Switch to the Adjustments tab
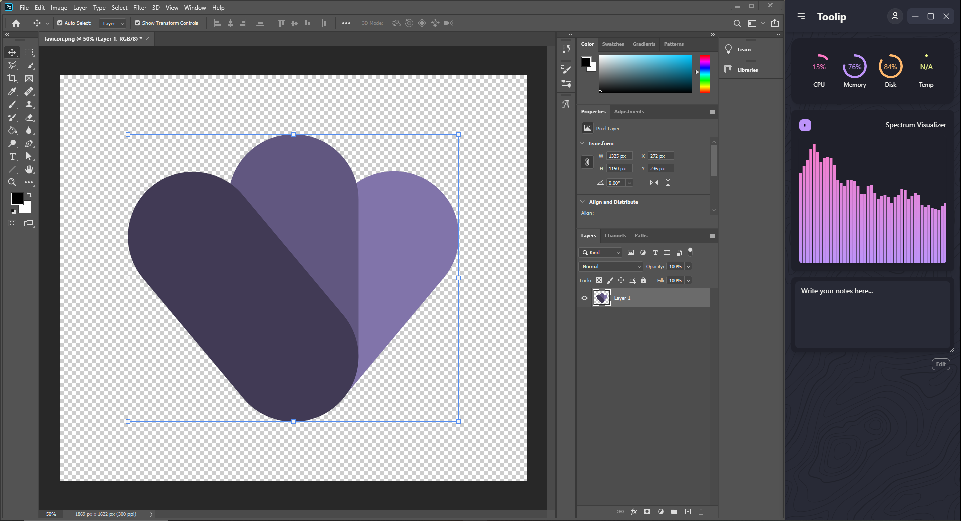 point(629,111)
